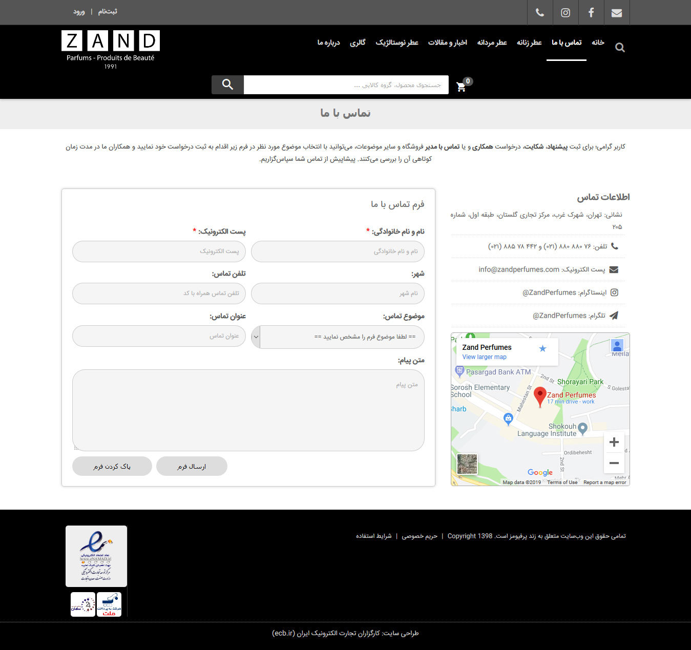Click the ثبت‌نام register link

coord(108,11)
